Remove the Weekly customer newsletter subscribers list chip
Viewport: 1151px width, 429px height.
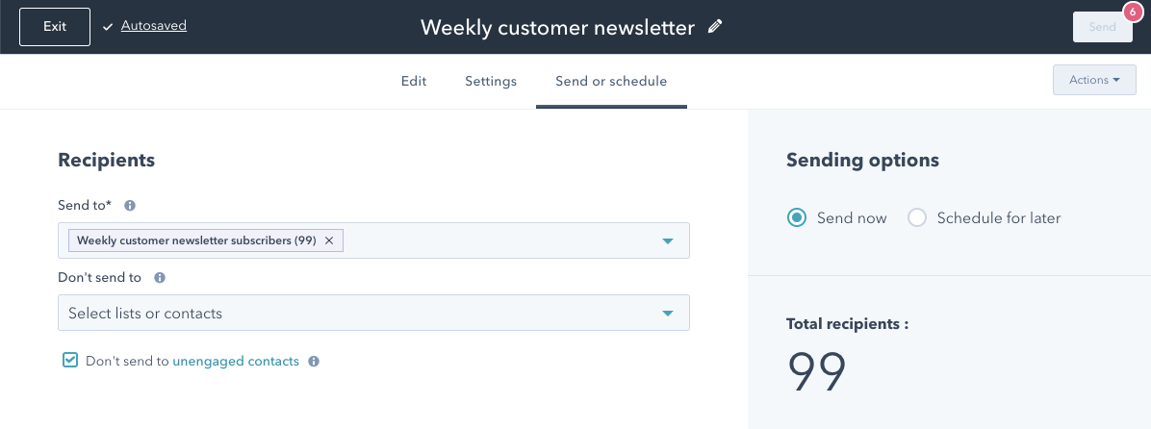(329, 240)
